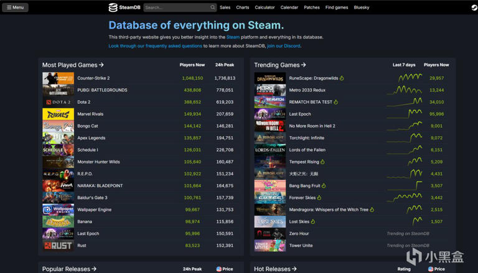478x273 pixels.
Task: Open Last Epoch in Most Played list
Action: click(x=88, y=233)
